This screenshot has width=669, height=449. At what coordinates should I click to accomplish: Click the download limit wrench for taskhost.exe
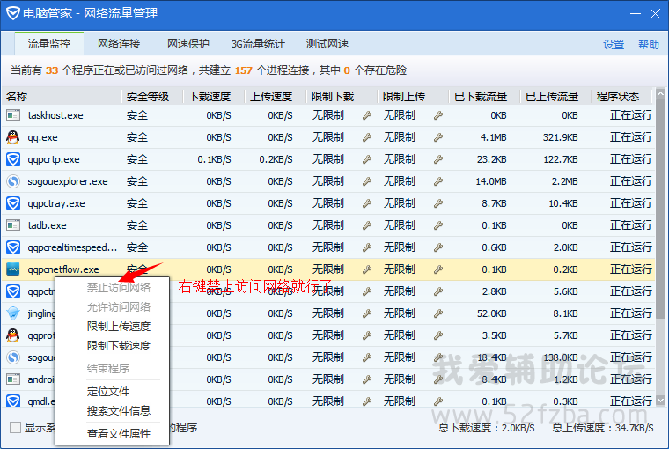[x=367, y=115]
